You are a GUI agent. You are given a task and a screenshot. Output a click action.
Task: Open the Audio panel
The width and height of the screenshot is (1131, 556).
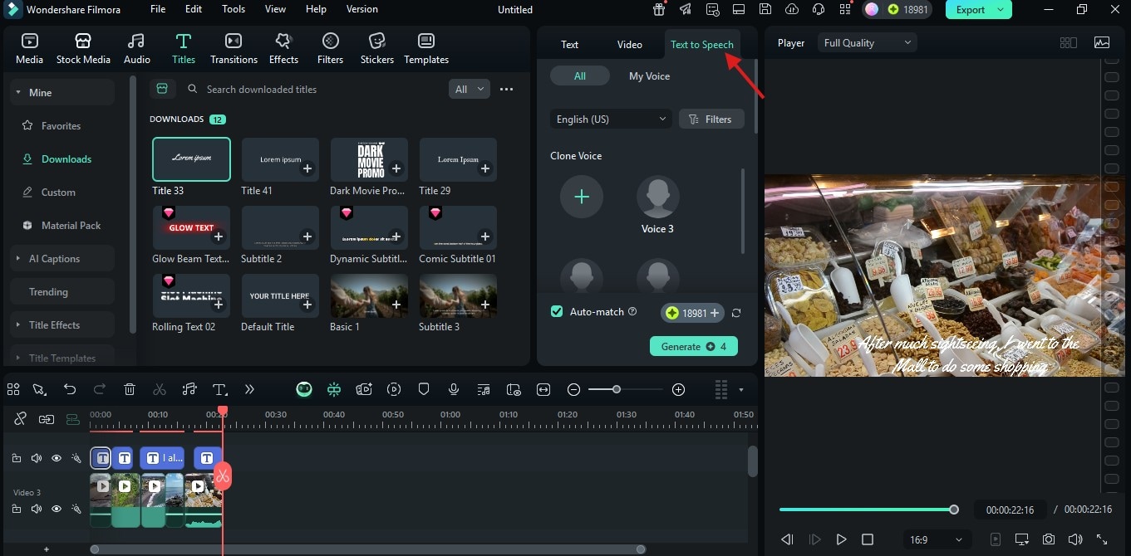(137, 49)
